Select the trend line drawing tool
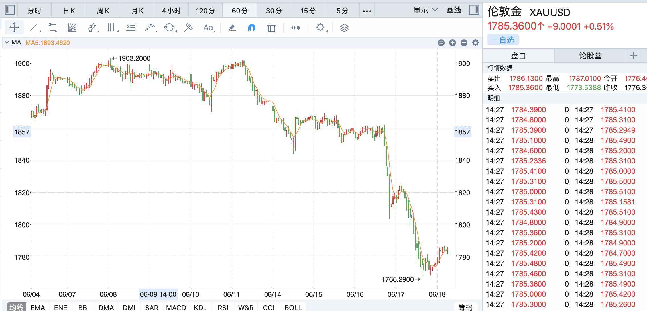This screenshot has width=647, height=311. pos(34,28)
